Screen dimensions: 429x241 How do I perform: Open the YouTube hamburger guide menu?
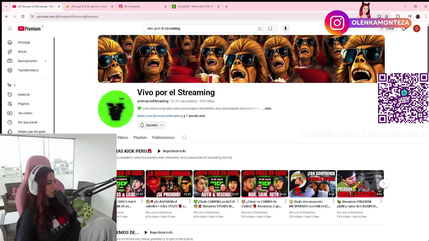click(10, 28)
